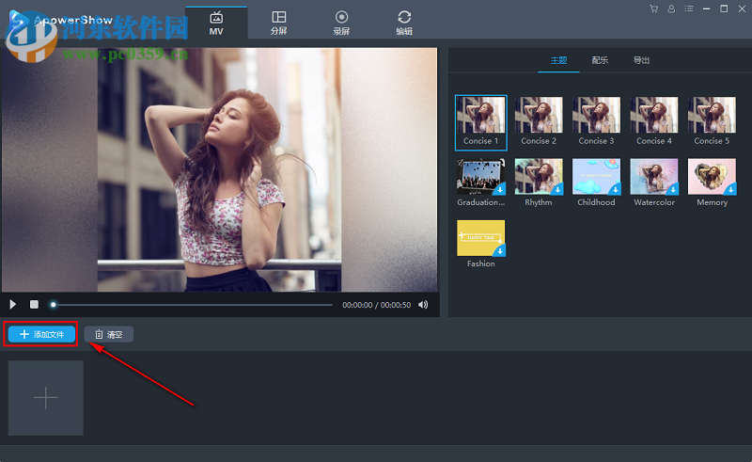
Task: Select the Watercolor theme thumbnail
Action: [654, 177]
